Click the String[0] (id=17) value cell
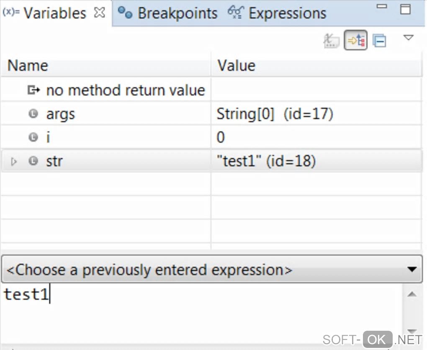The width and height of the screenshot is (427, 350). (x=275, y=114)
